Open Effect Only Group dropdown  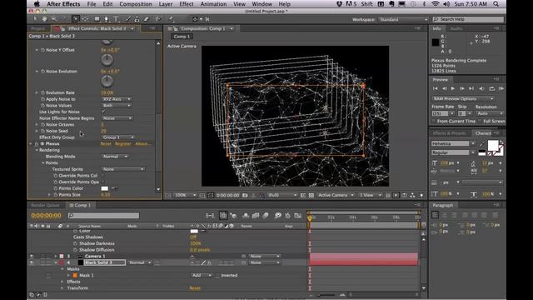118,137
